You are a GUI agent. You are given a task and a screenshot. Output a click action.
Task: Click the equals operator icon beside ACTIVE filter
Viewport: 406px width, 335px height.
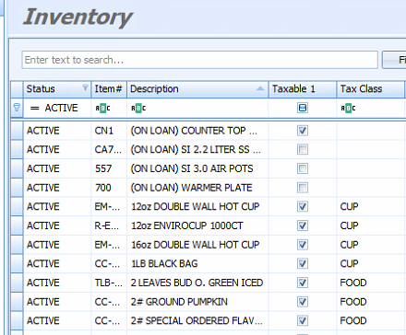click(34, 109)
